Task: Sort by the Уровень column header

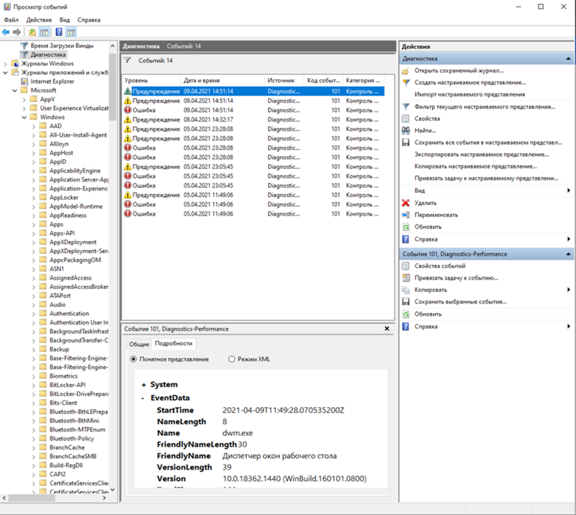Action: pos(151,81)
